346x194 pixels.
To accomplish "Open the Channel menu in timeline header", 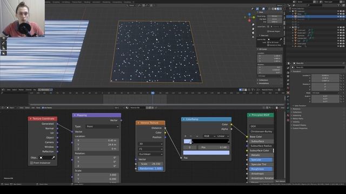I will (x=29, y=90).
